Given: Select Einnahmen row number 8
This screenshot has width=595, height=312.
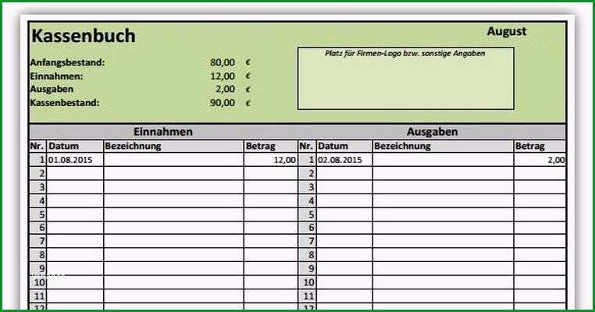Looking at the screenshot, I should pos(38,255).
